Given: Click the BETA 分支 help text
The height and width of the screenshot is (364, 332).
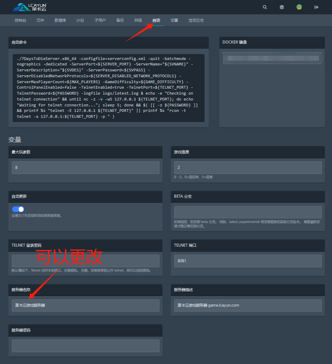Looking at the screenshot, I should [247, 224].
